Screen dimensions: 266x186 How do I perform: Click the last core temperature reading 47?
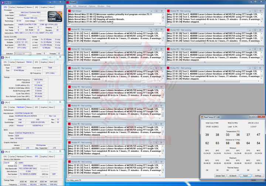[x=258, y=134]
